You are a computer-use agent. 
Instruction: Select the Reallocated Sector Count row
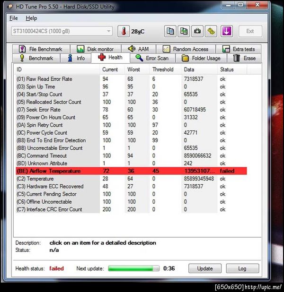[132, 102]
